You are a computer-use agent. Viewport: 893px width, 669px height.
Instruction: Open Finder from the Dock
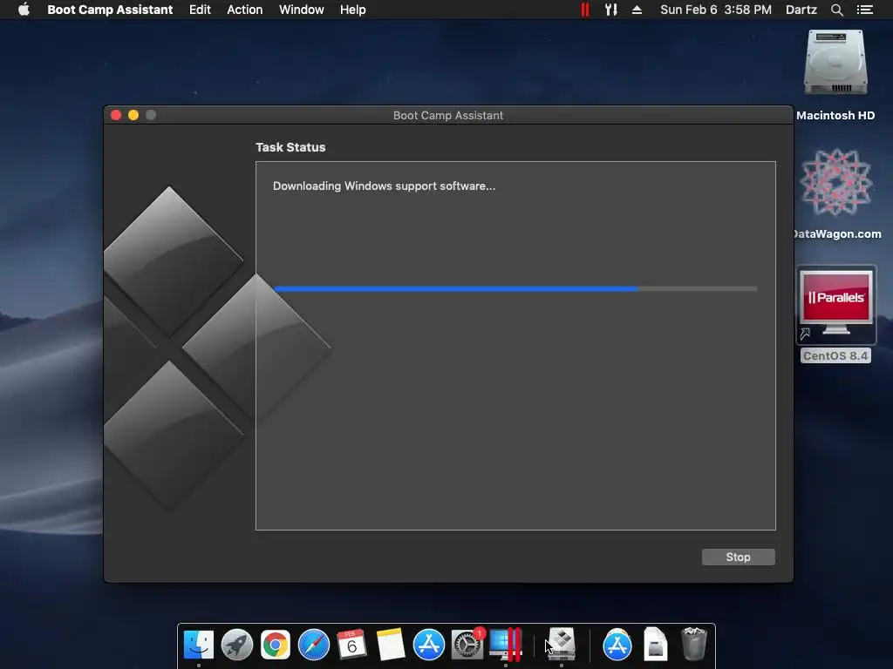tap(199, 645)
